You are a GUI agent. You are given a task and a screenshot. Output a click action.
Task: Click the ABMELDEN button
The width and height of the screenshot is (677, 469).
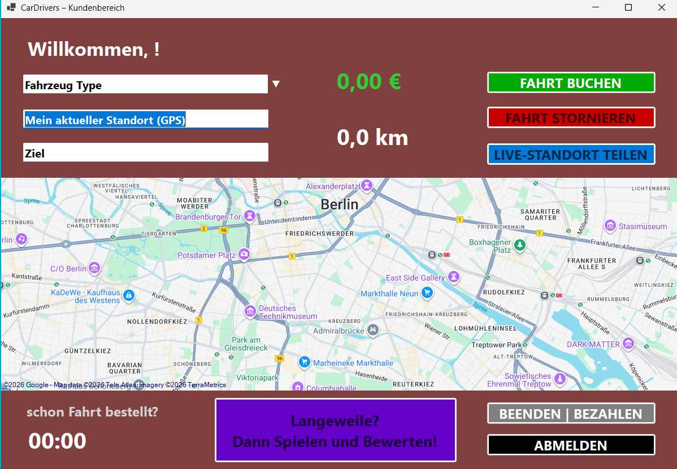571,445
